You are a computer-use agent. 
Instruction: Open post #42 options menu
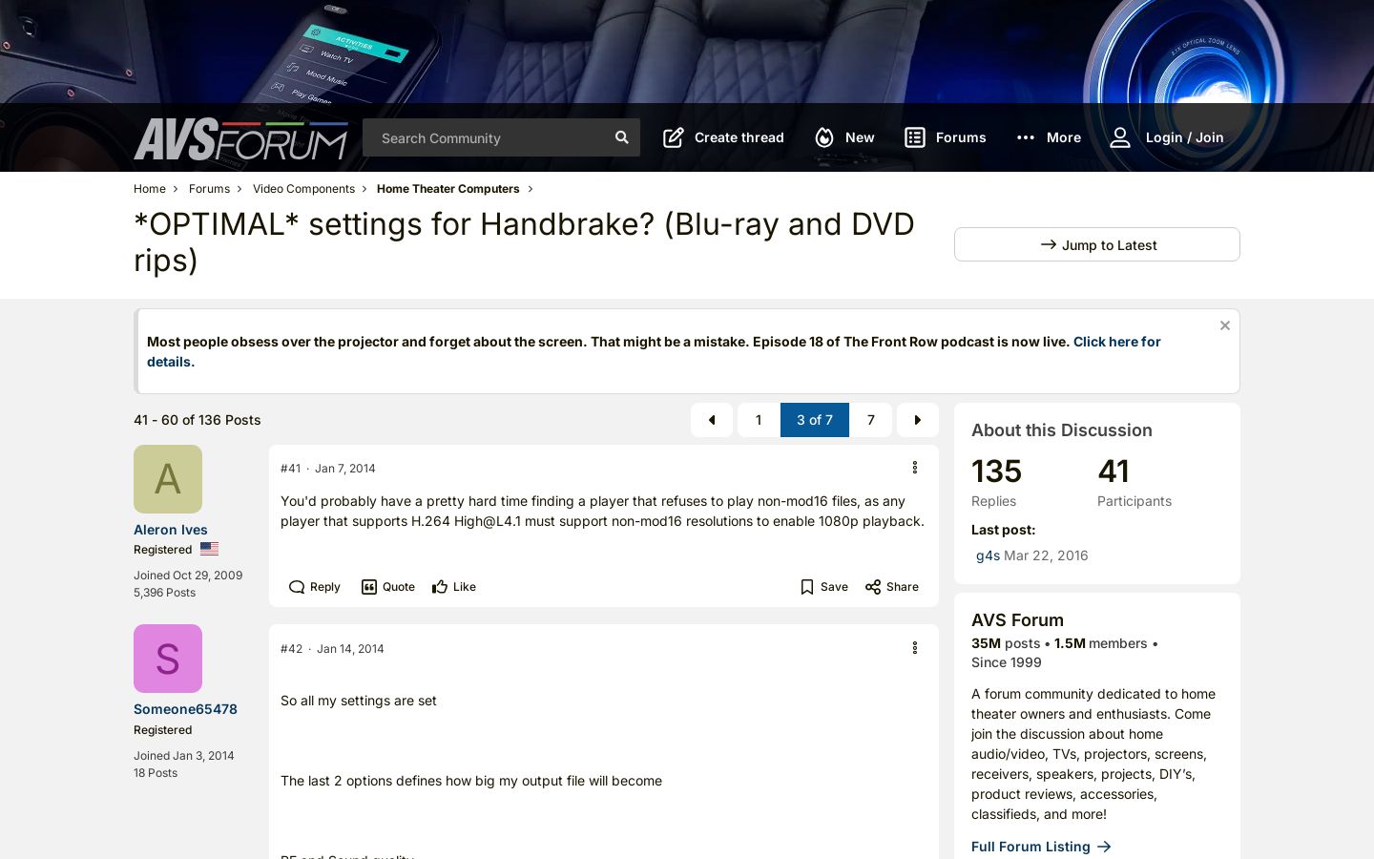point(914,648)
